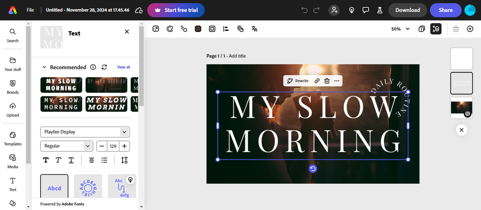This screenshot has height=210, width=481.
Task: Open the File menu
Action: [30, 10]
